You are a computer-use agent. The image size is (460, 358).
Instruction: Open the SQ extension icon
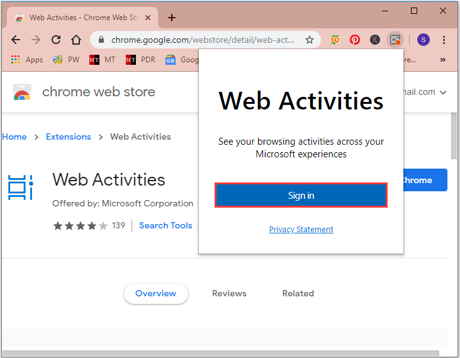335,40
